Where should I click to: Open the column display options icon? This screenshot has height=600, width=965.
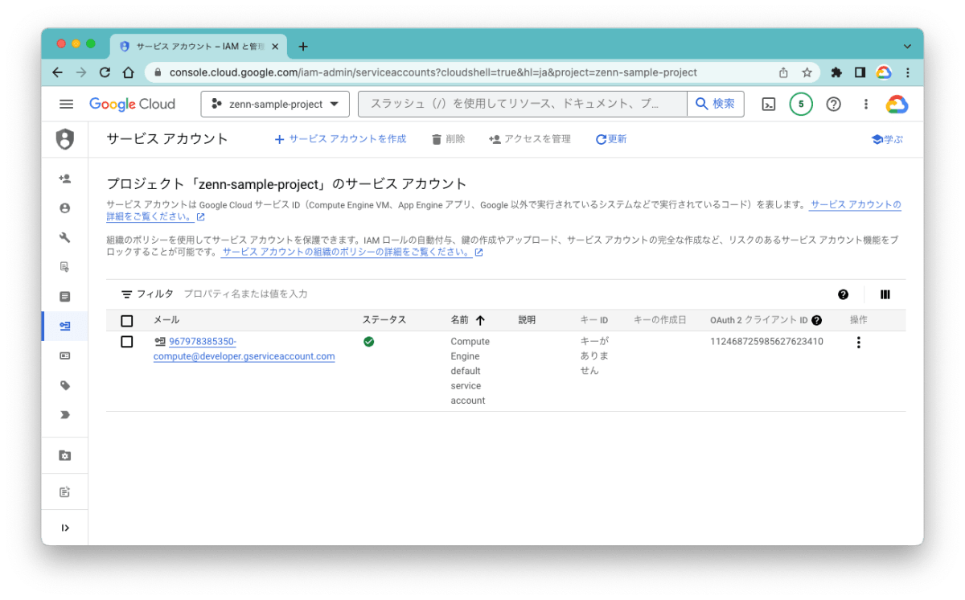[885, 294]
